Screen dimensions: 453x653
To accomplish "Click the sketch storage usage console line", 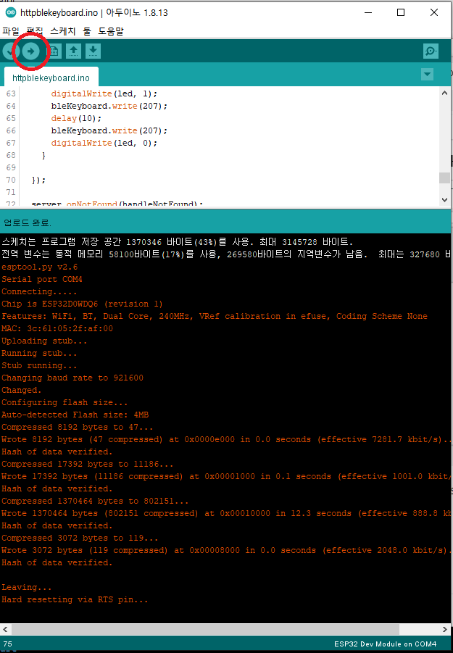I will (178, 242).
